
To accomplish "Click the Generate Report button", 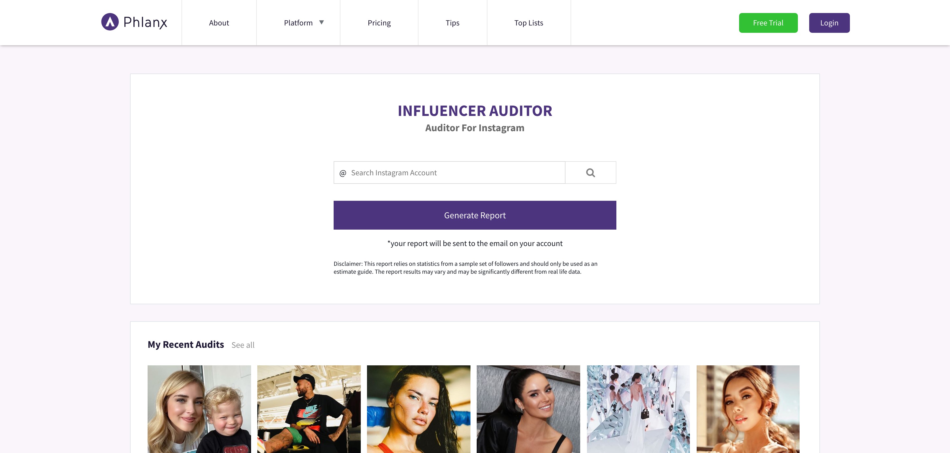I will tap(475, 215).
